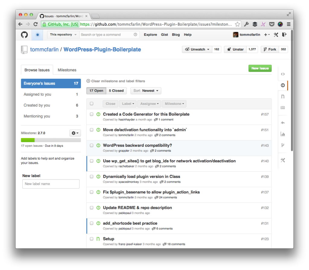This screenshot has height=270, width=309.
Task: Click the GitHub Octocat logo
Action: point(24,35)
